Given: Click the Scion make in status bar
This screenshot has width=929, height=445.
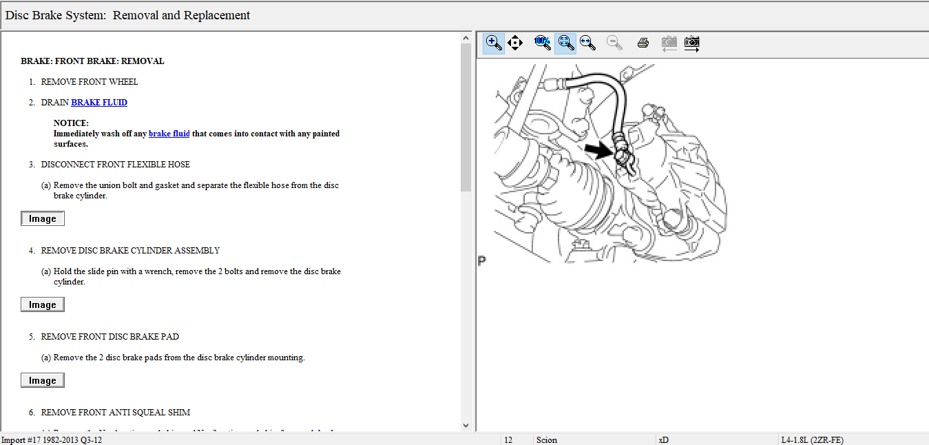Looking at the screenshot, I should 547,439.
